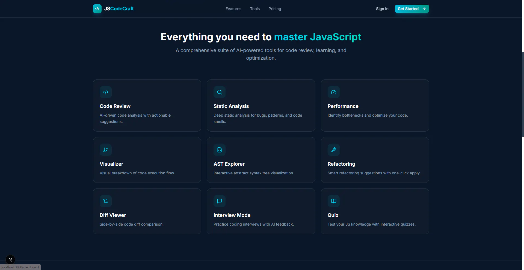Click the AST Explorer file icon
The width and height of the screenshot is (524, 270).
point(220,150)
